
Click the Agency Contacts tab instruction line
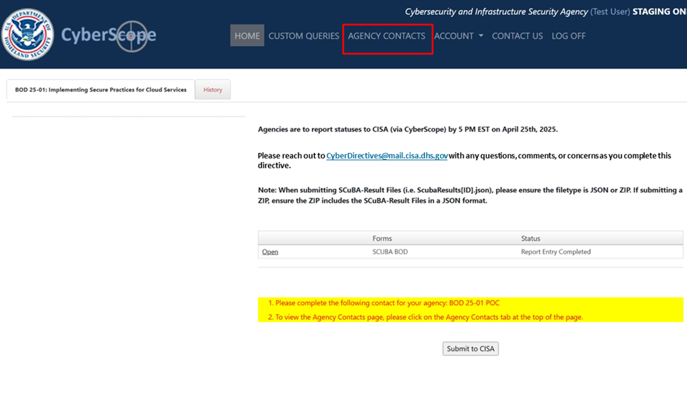coord(426,317)
